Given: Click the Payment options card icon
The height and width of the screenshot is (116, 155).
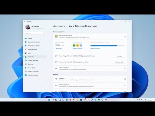Looking at the screenshot, I should [56, 85].
